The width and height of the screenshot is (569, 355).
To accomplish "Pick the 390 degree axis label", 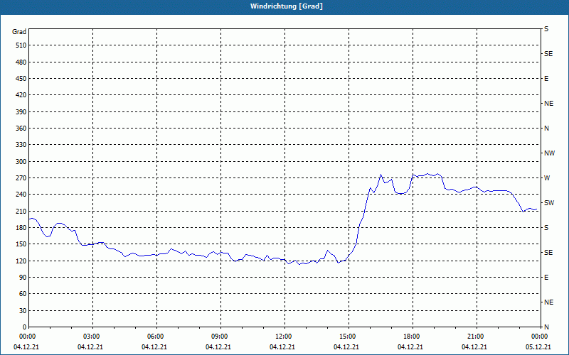I will tap(21, 112).
